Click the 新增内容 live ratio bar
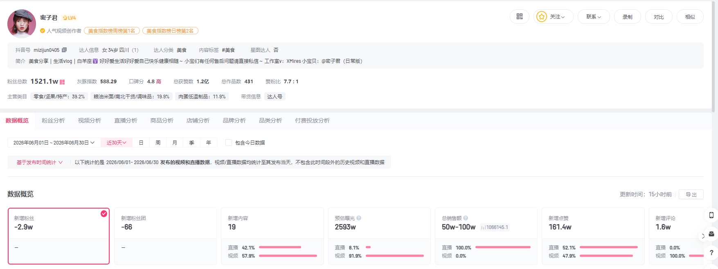This screenshot has width=718, height=269. tap(280, 247)
